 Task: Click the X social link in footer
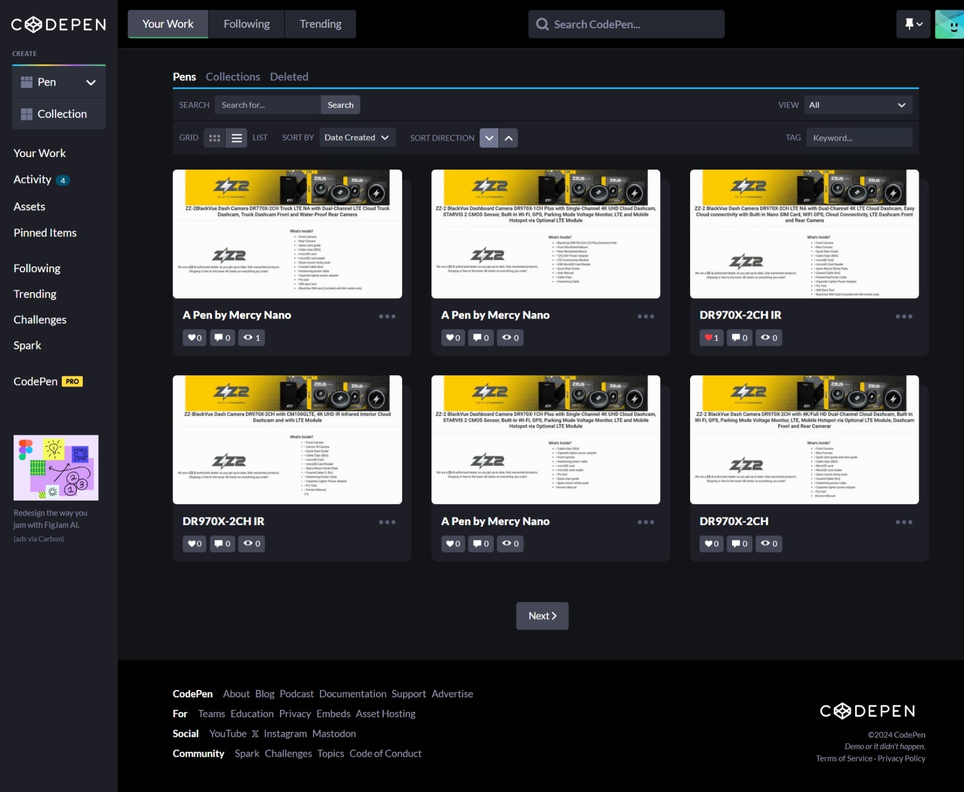(x=255, y=734)
